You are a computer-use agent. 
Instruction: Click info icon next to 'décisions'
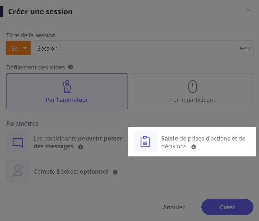pos(194,147)
